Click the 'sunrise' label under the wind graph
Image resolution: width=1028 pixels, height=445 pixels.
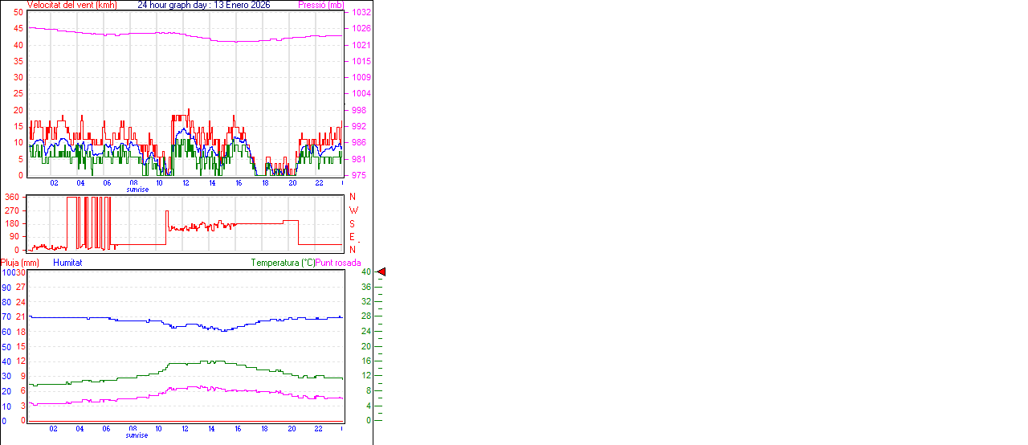[137, 190]
